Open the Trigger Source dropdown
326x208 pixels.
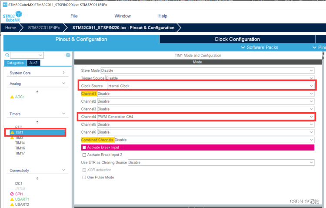(210, 78)
